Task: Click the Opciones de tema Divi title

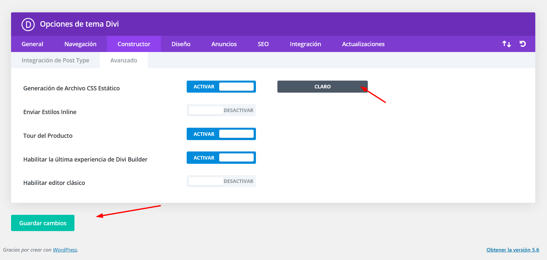Action: (79, 24)
